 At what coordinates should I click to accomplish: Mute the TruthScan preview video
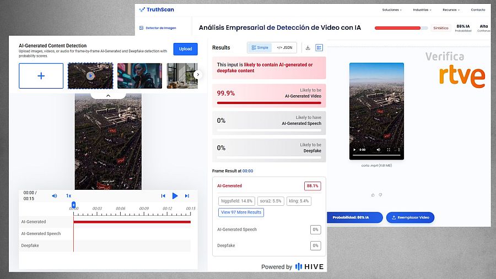point(378,150)
